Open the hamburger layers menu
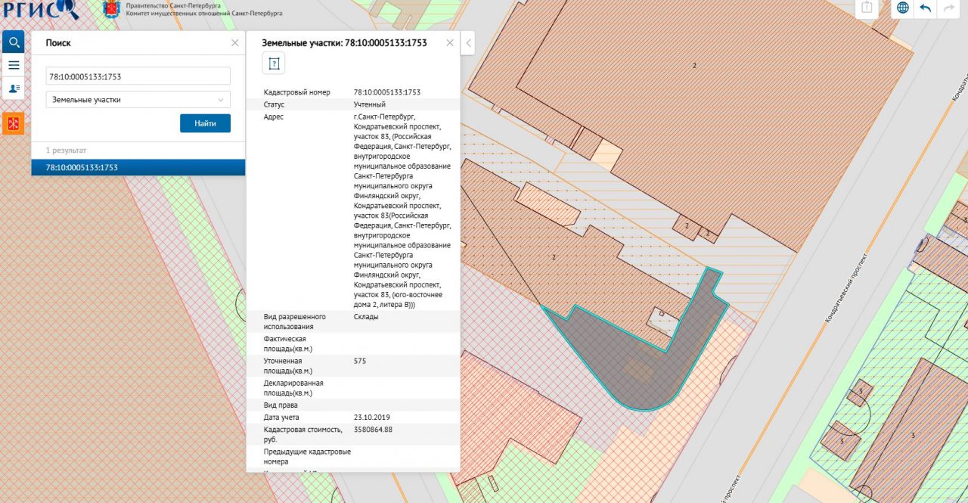This screenshot has width=968, height=503. point(13,65)
